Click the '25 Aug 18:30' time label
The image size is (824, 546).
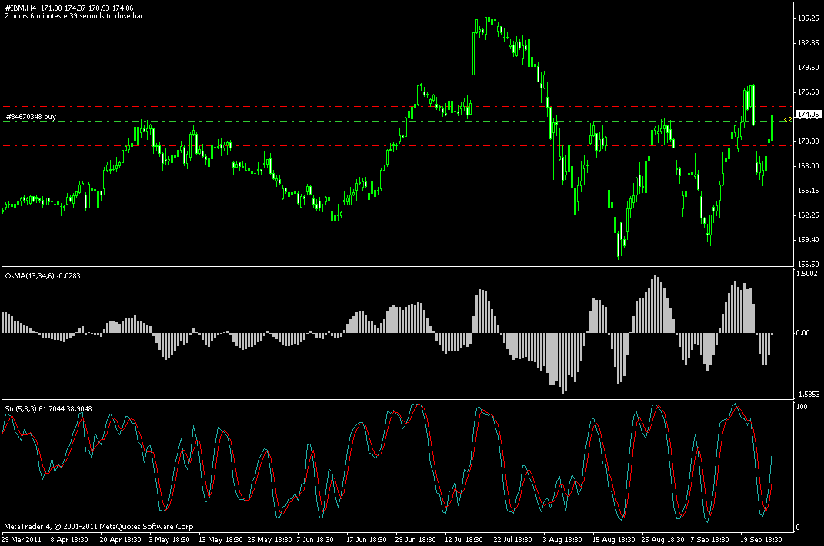pyautogui.click(x=662, y=540)
